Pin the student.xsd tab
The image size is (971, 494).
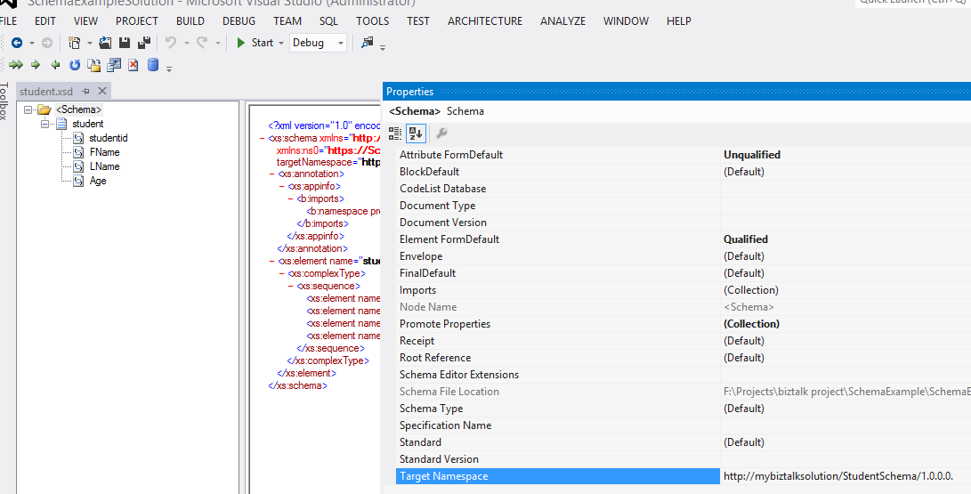point(85,91)
